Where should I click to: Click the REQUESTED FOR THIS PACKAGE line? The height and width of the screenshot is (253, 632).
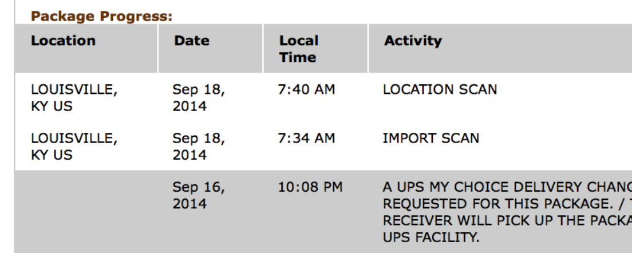coord(507,204)
